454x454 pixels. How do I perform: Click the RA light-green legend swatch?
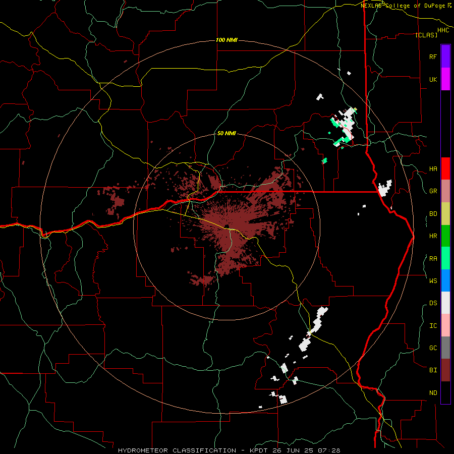click(x=445, y=258)
